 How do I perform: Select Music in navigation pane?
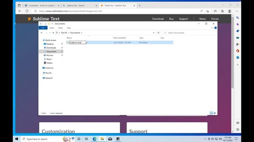(x=49, y=59)
